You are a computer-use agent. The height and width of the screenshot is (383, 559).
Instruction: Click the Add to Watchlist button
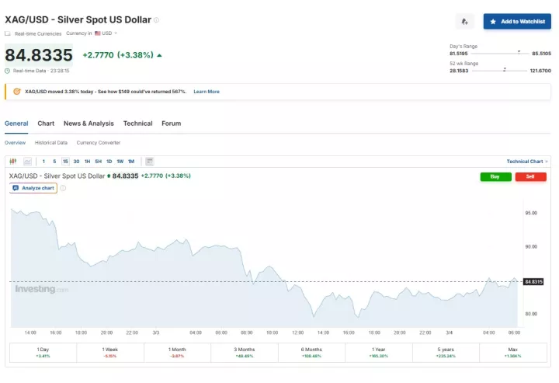point(517,22)
